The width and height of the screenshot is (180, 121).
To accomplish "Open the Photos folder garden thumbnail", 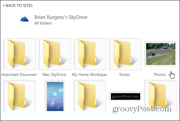I will click(160, 54).
